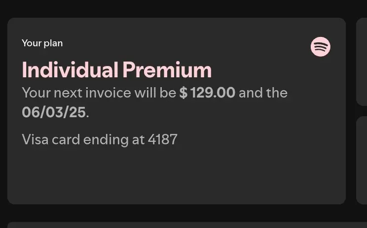Image resolution: width=367 pixels, height=228 pixels.
Task: Open the Individual Premium plan heading
Action: (x=117, y=70)
